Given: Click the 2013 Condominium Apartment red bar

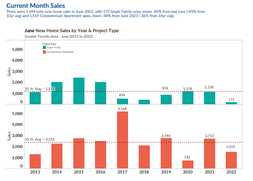Looking at the screenshot, I should pos(35,161).
